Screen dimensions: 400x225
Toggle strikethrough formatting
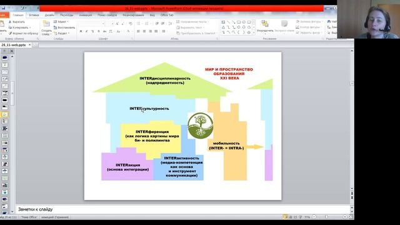coord(104,31)
